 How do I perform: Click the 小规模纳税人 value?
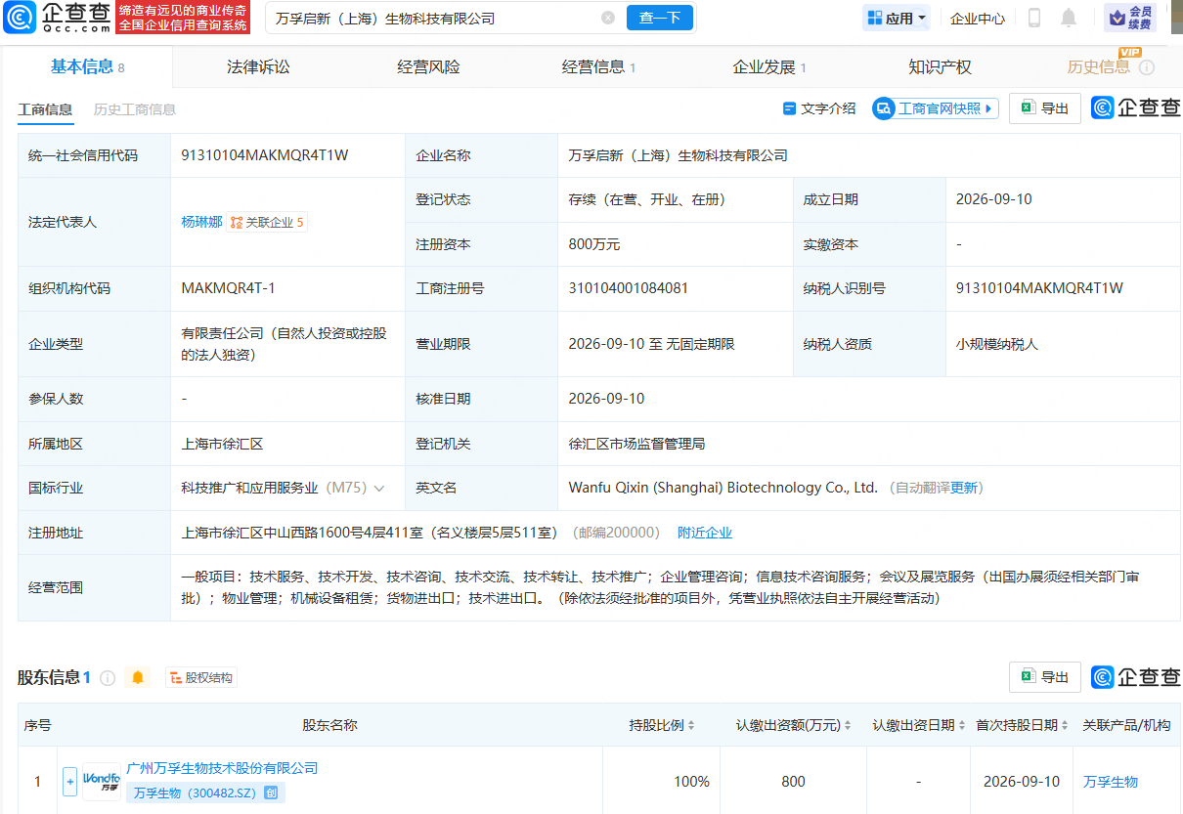(x=997, y=344)
